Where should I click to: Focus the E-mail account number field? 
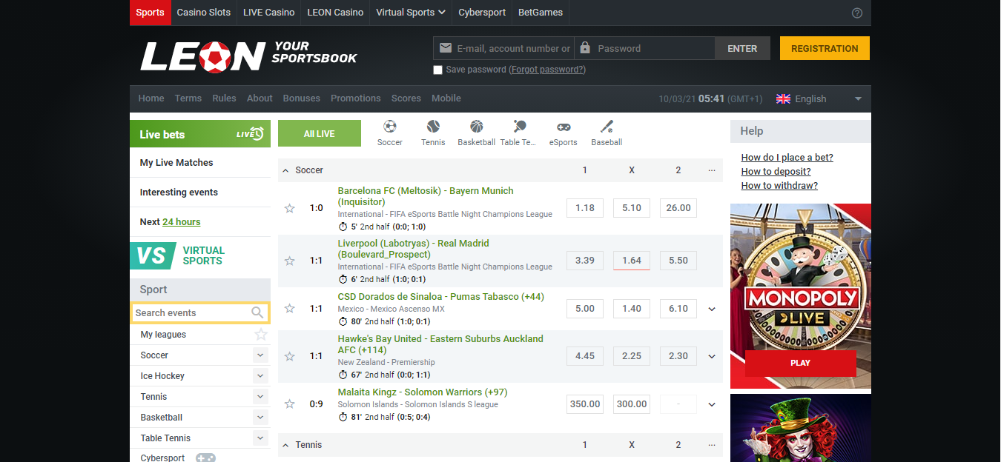click(503, 48)
